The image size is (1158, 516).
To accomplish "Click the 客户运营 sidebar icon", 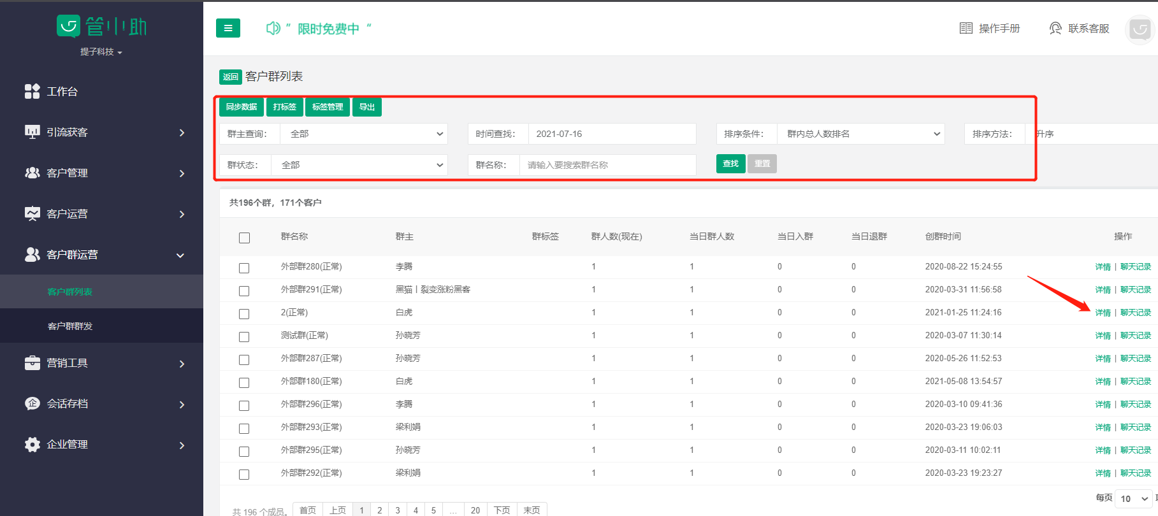I will coord(32,213).
